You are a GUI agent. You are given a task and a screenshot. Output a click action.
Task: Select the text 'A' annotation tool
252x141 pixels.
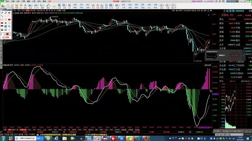[6, 23]
